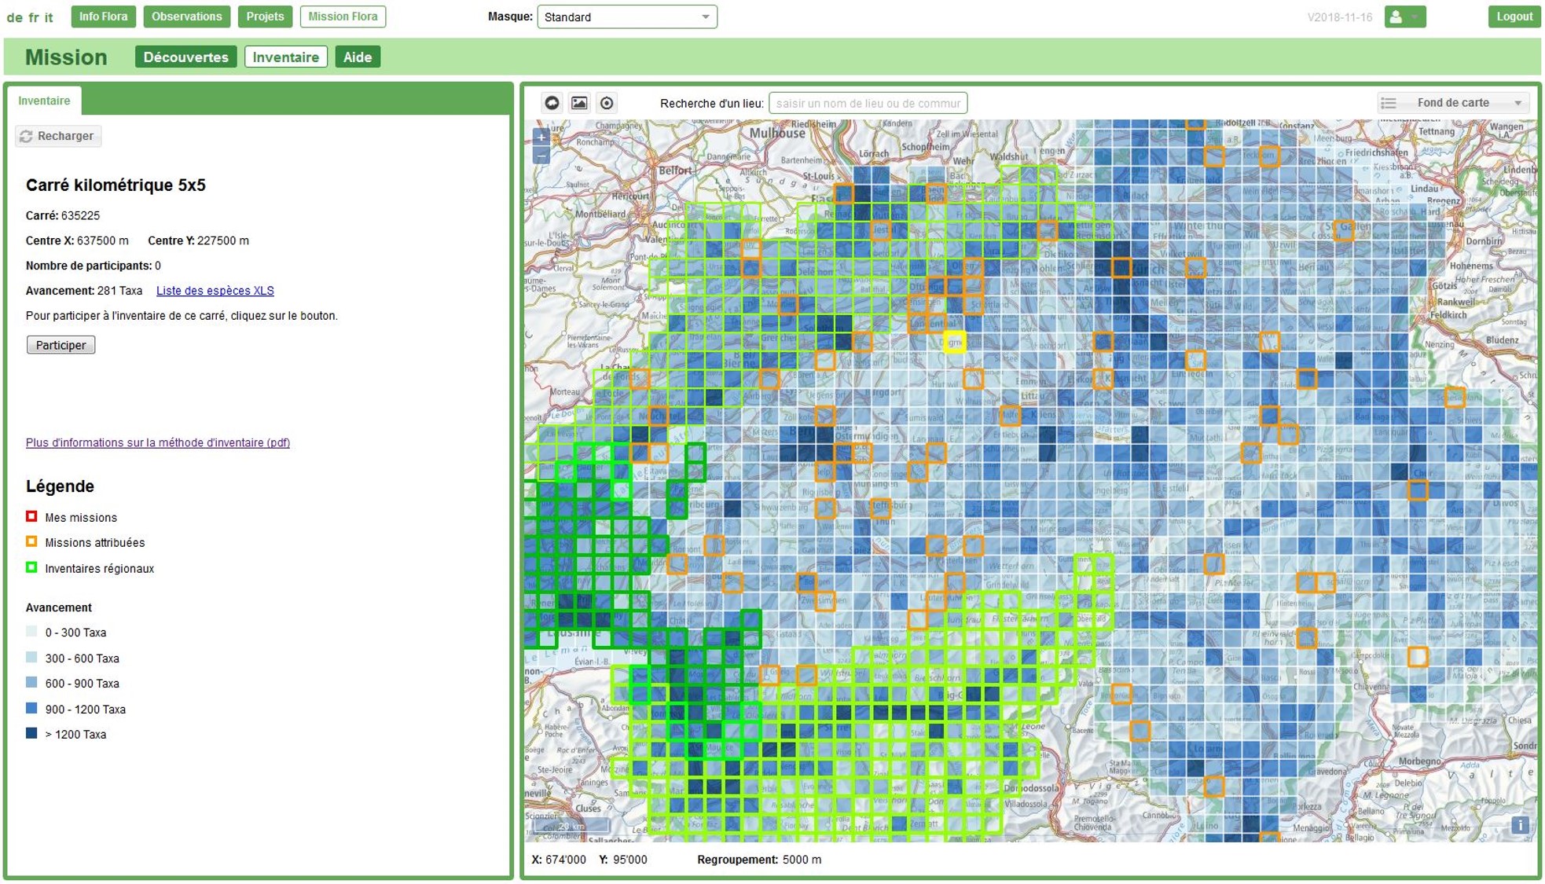This screenshot has height=884, width=1545.
Task: Open the Observations menu
Action: point(186,17)
